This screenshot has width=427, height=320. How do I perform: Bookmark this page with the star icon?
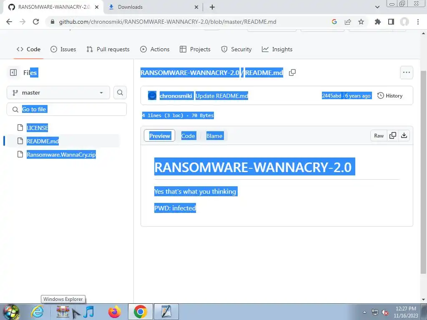click(361, 22)
